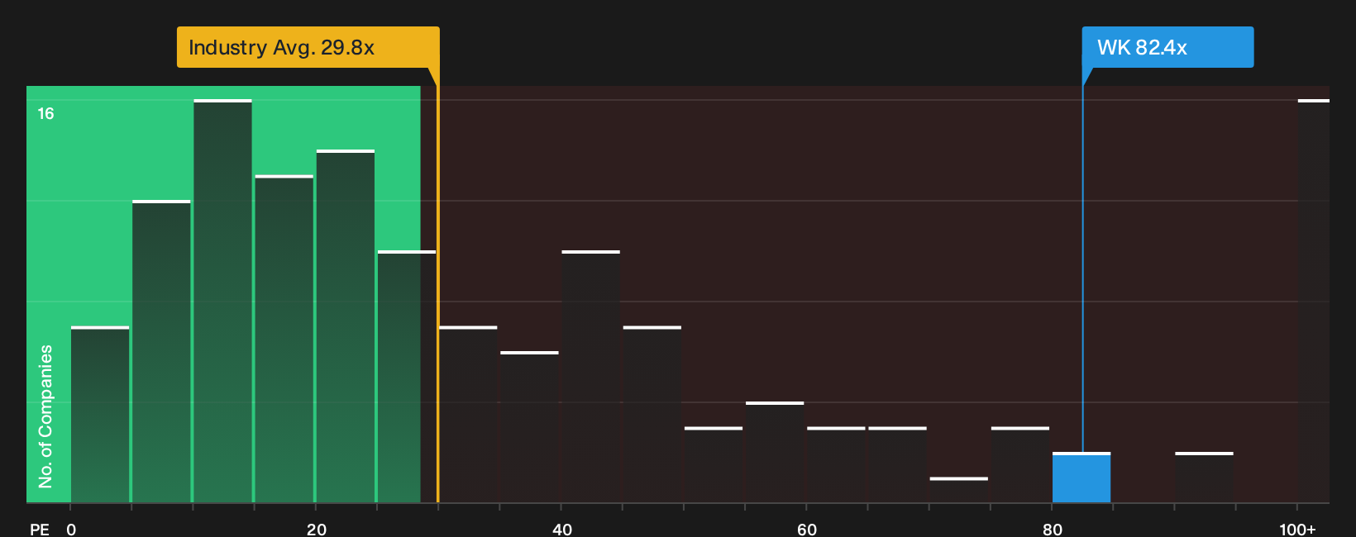Screen dimensions: 1356x537
Task: Click the bar at PE 25-30
Action: point(407,376)
